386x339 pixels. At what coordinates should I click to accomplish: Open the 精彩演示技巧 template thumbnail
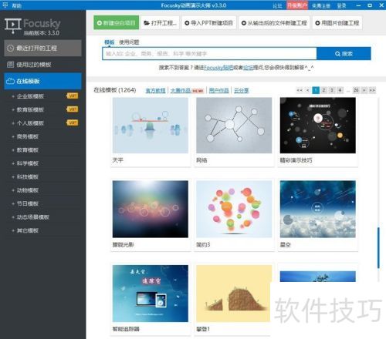point(318,126)
